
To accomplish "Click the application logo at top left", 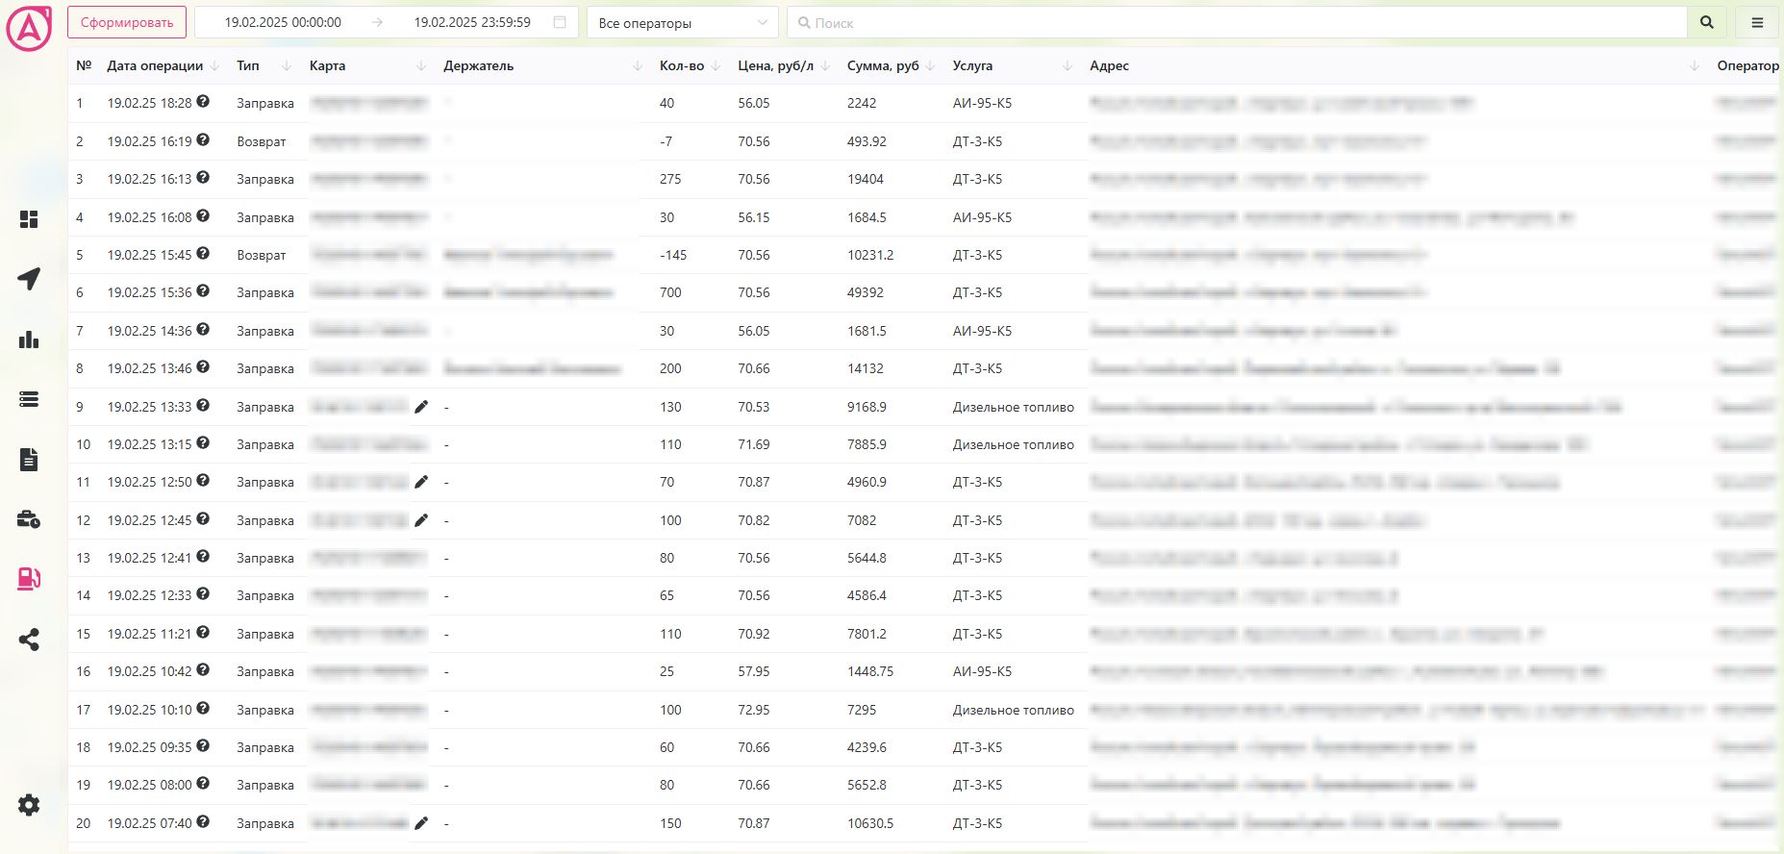I will tap(29, 29).
